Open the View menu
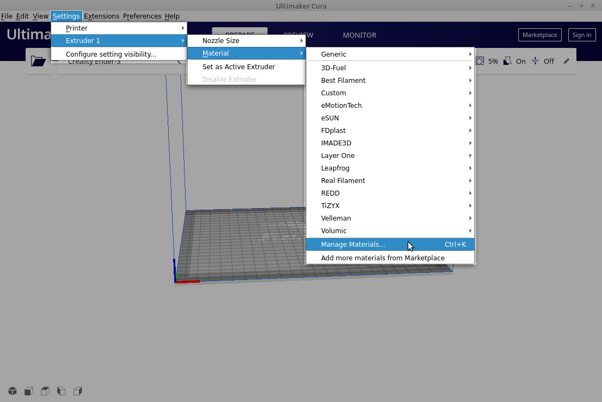 pyautogui.click(x=40, y=16)
